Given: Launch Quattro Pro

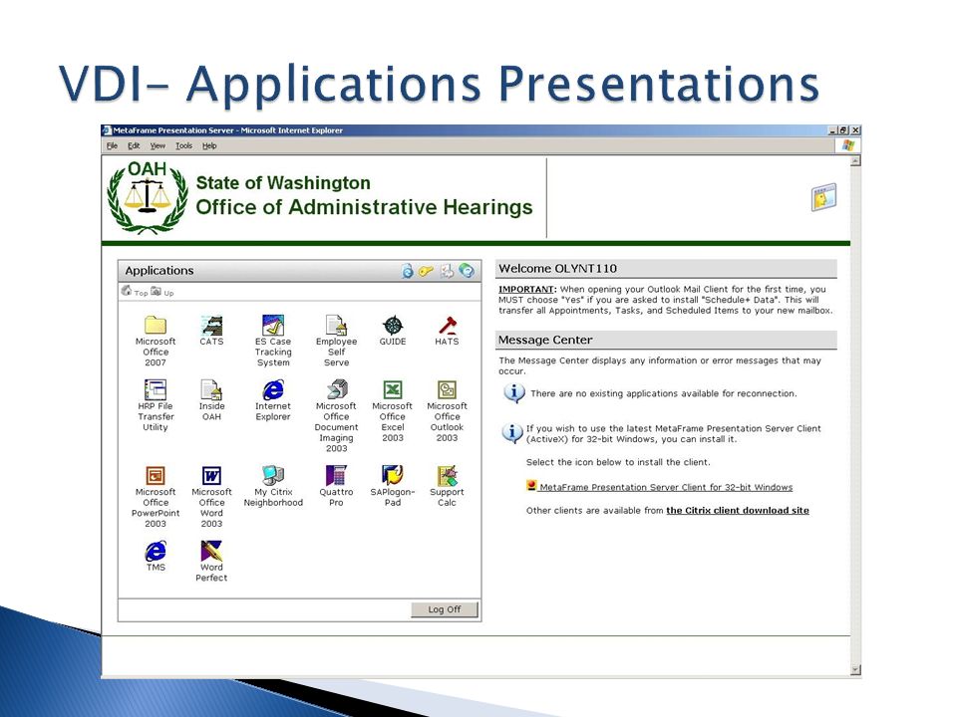Looking at the screenshot, I should [336, 476].
